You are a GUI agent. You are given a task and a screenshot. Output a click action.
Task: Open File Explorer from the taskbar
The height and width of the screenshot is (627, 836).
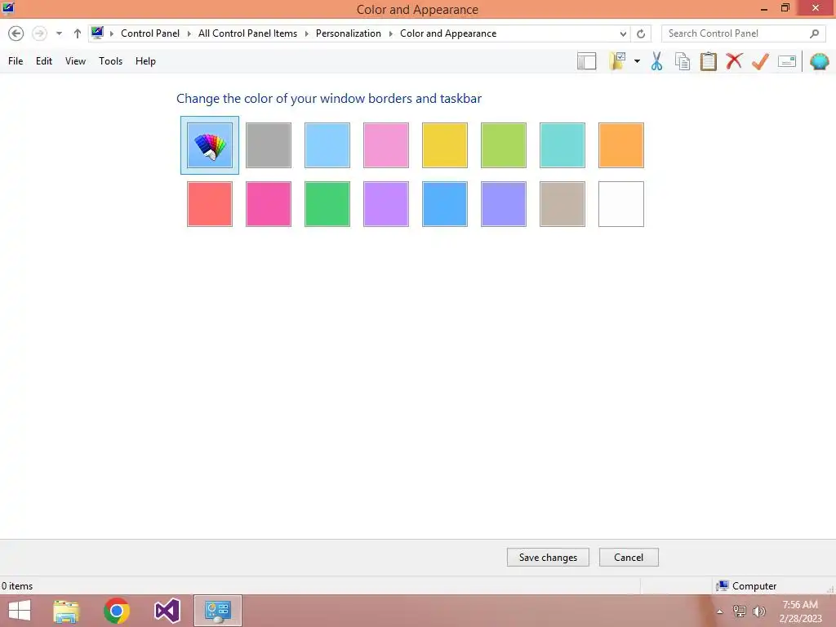pos(66,611)
